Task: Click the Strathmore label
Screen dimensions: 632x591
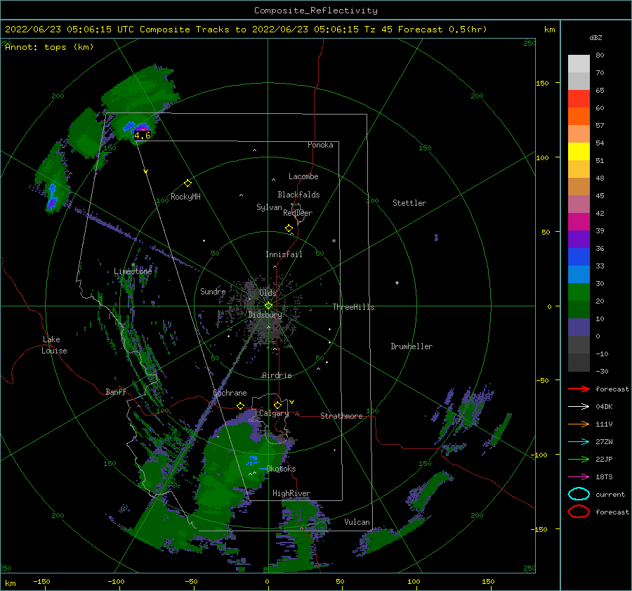Action: pyautogui.click(x=341, y=416)
